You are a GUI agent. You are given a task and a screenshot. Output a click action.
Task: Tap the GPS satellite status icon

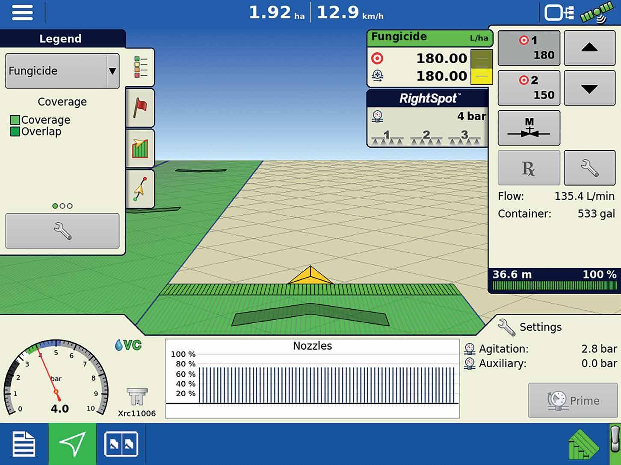[x=597, y=13]
